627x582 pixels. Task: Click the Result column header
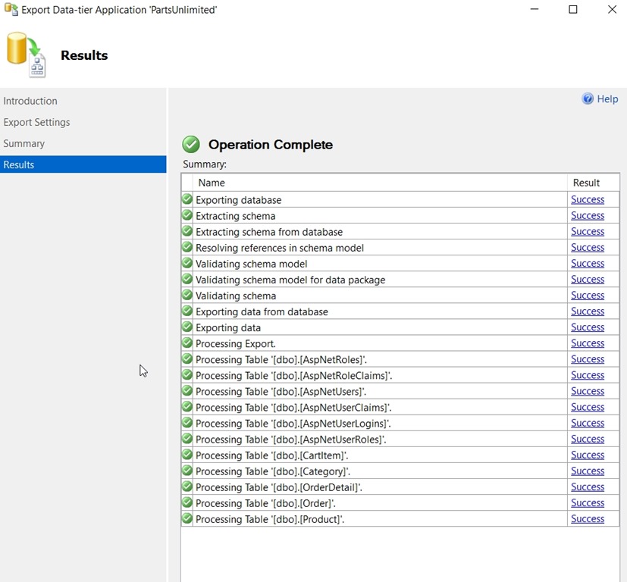[x=586, y=183]
